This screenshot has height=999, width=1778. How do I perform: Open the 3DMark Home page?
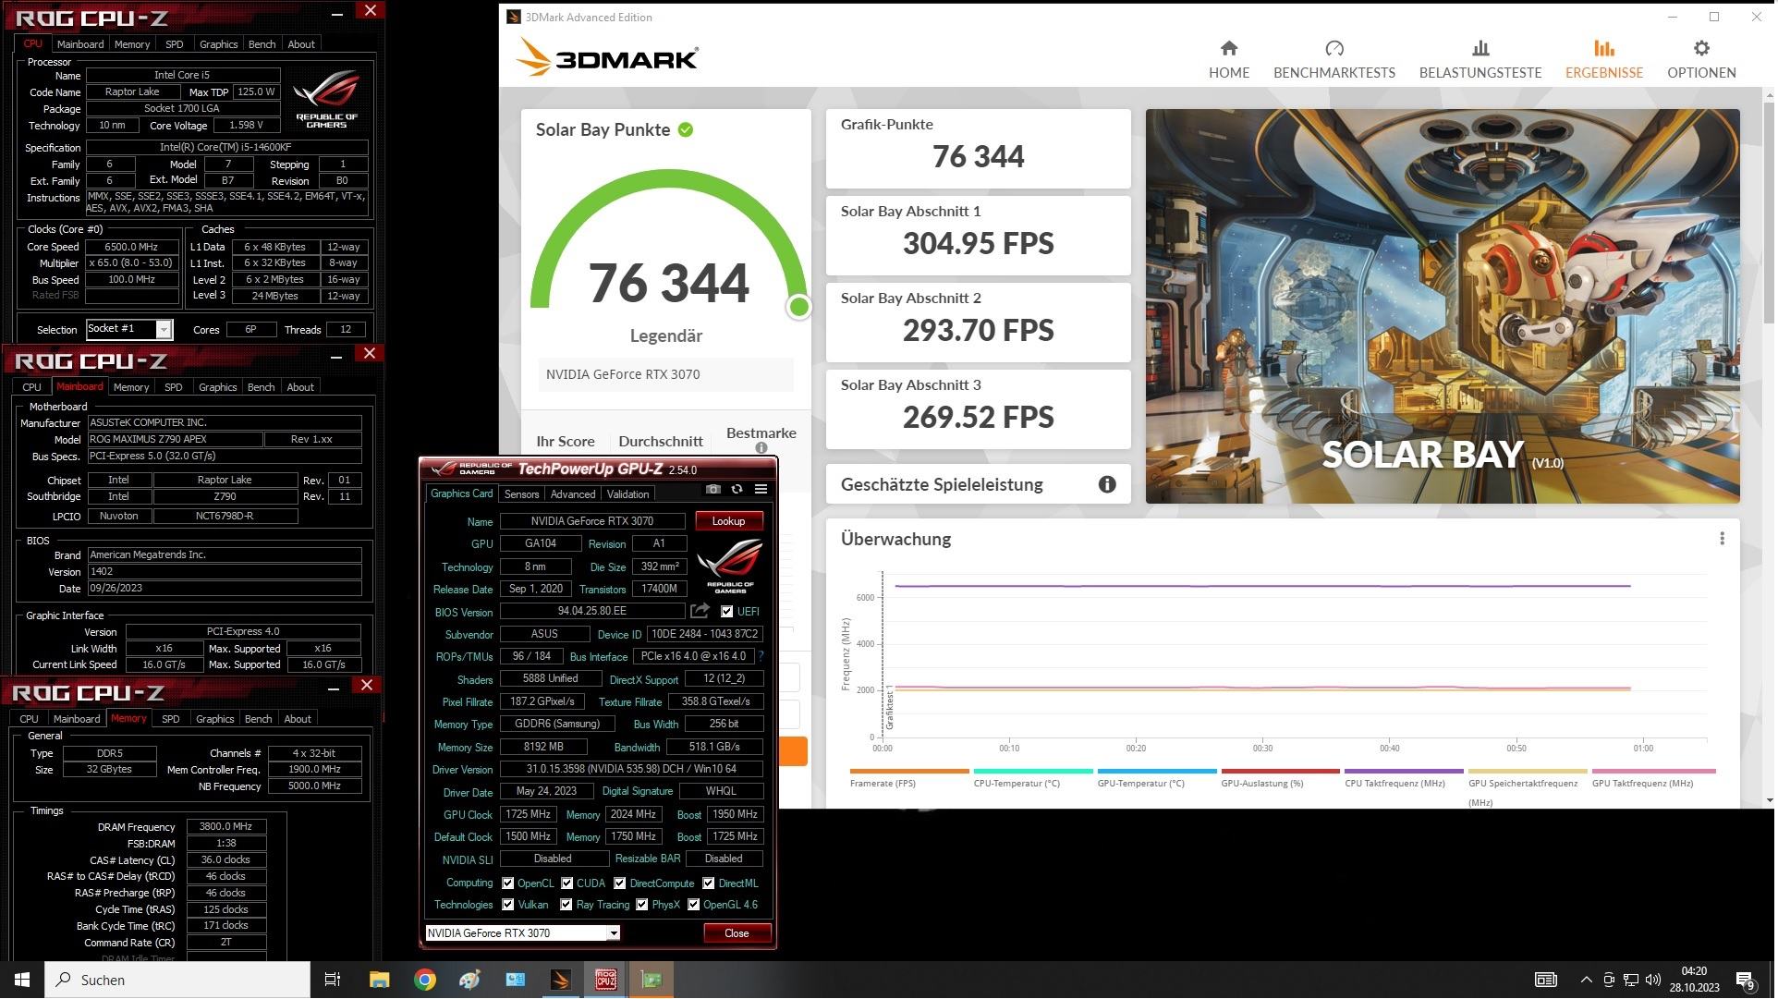point(1231,60)
